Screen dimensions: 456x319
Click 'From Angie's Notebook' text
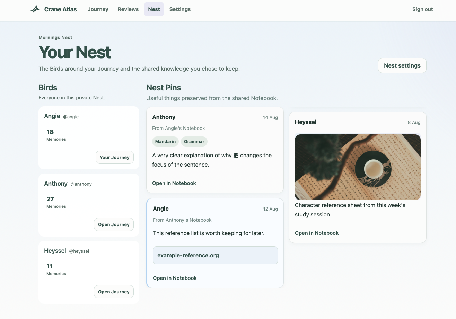[x=178, y=128]
